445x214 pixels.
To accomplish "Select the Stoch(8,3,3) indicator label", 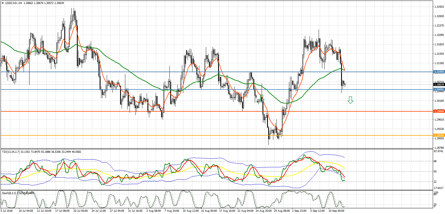I will 9,193.
